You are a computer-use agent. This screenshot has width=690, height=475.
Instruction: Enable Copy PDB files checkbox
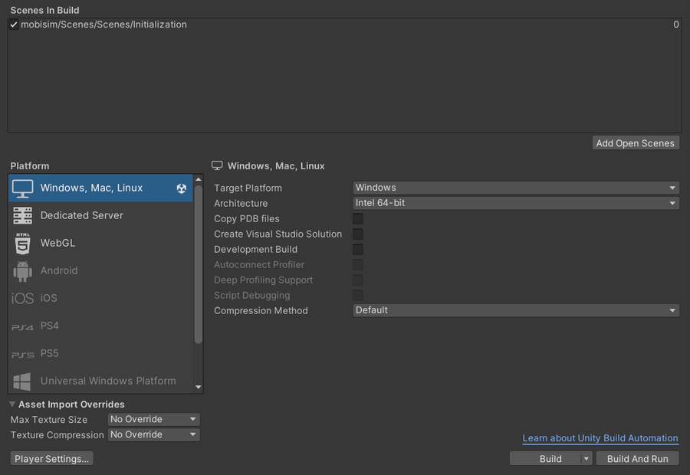358,218
